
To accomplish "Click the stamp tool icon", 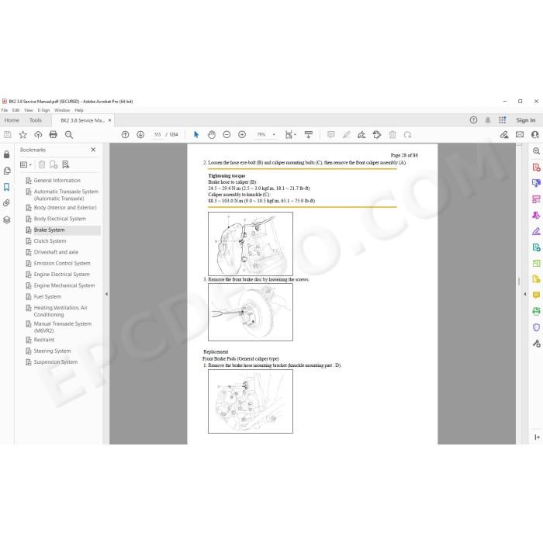I will pos(377,135).
